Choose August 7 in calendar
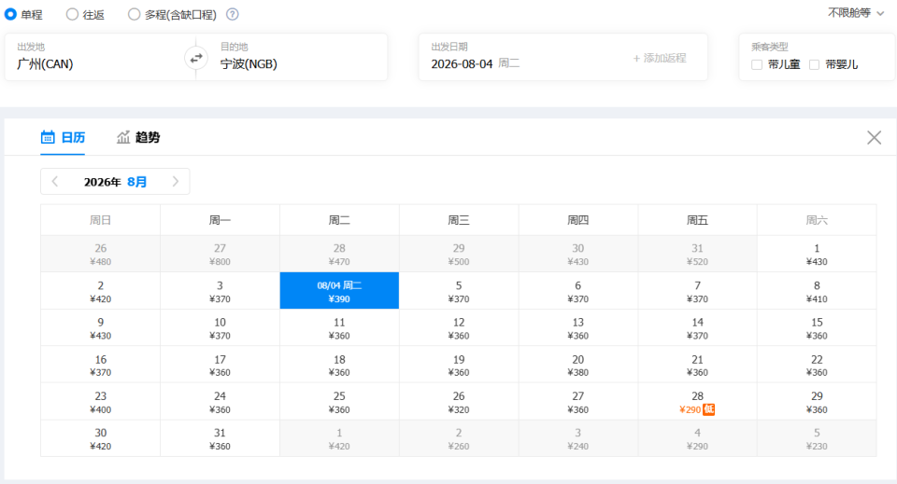This screenshot has height=484, width=897. [x=697, y=291]
